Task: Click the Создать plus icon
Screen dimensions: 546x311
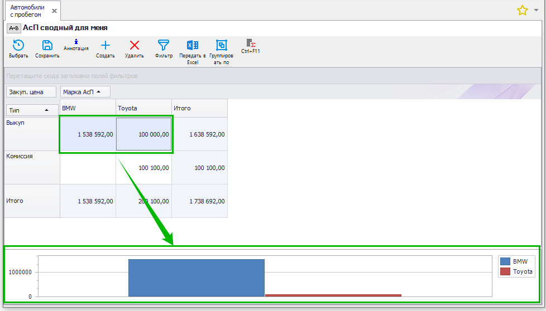Action: [105, 46]
